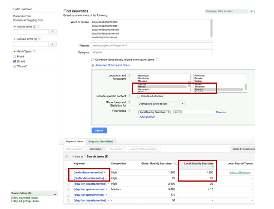Collapse the Include terms section
This screenshot has width=274, height=209.
tap(15, 27)
